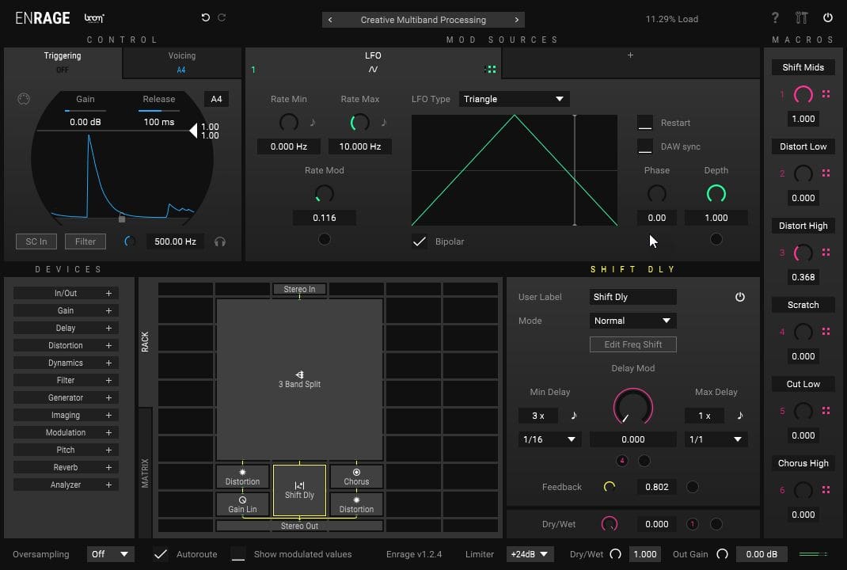Click the Filter button
Viewport: 847px width, 570px height.
click(x=85, y=241)
